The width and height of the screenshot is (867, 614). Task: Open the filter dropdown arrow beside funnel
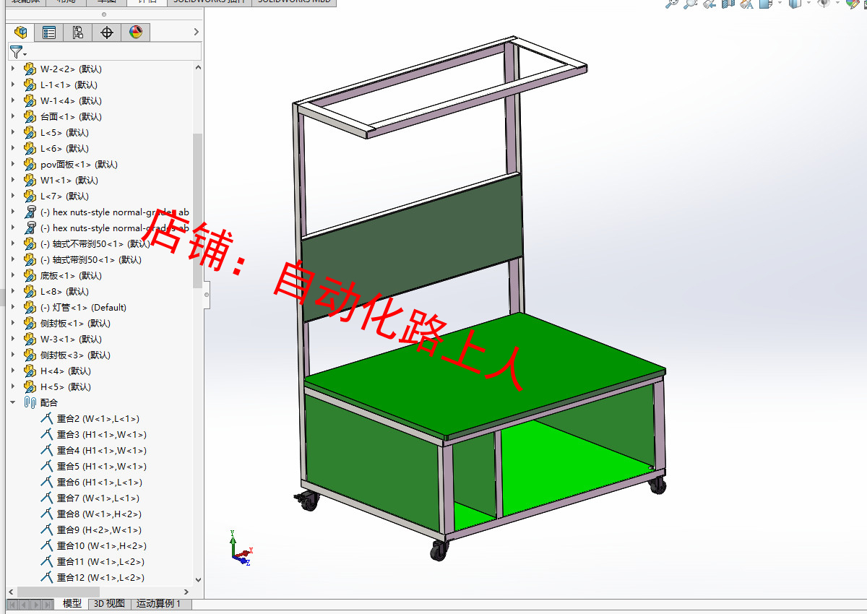coord(25,54)
